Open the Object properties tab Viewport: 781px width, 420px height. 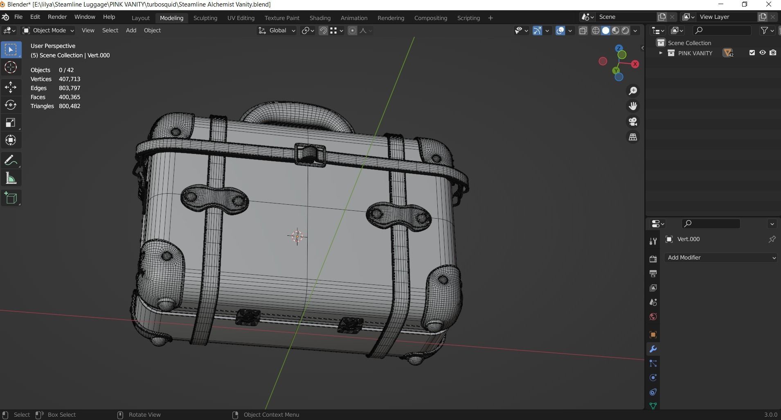point(653,334)
